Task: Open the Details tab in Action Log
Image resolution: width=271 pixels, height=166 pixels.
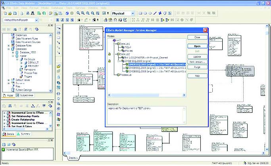Action: tap(8, 134)
